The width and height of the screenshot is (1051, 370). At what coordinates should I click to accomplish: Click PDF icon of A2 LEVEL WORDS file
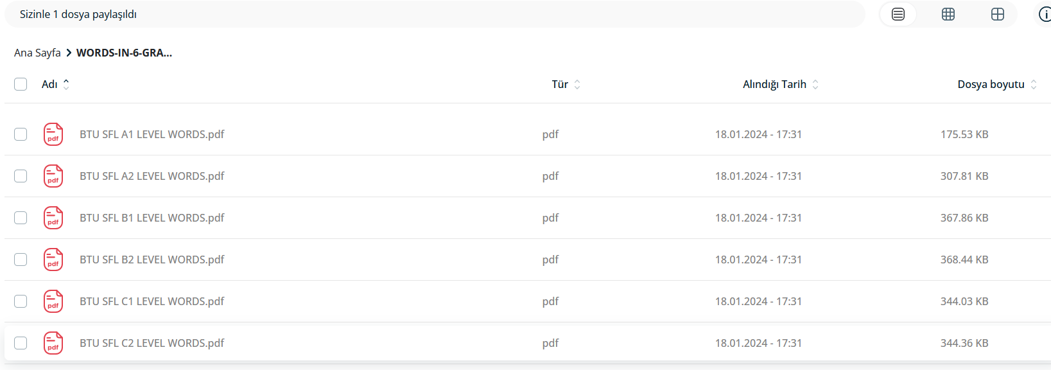53,176
